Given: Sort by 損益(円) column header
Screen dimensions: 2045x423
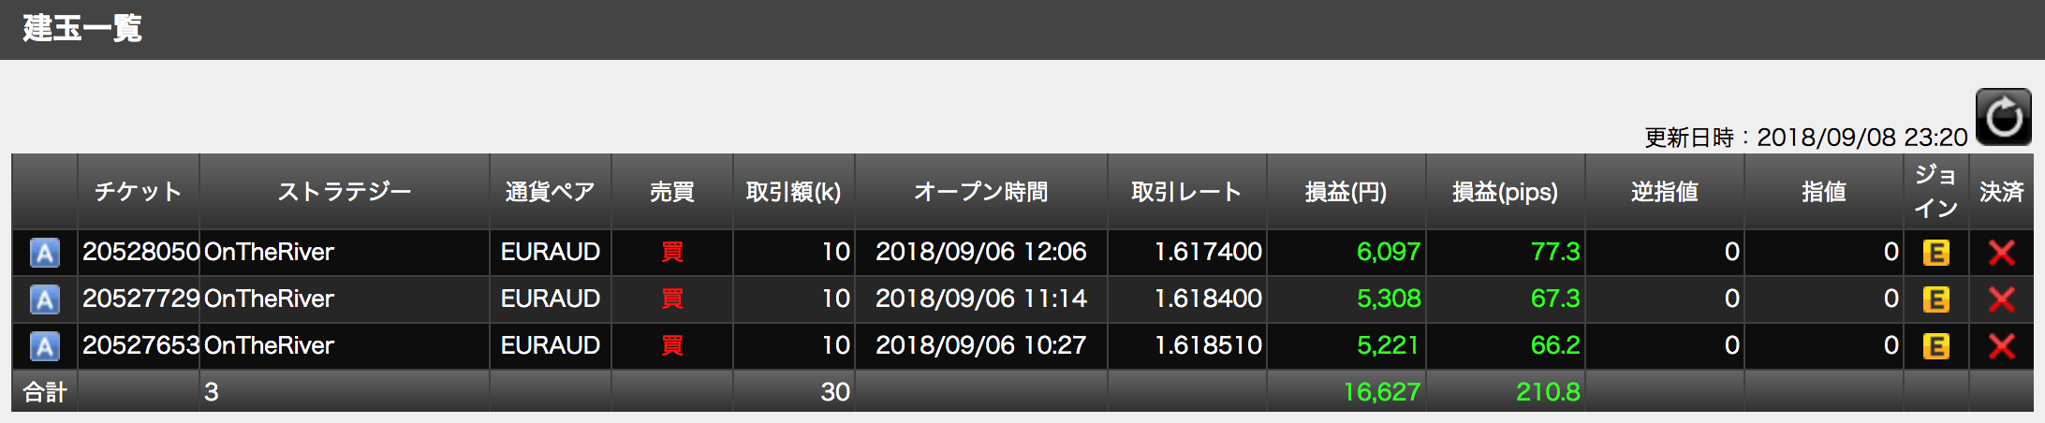Looking at the screenshot, I should click(1346, 192).
